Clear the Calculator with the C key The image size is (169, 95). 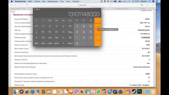point(77,21)
